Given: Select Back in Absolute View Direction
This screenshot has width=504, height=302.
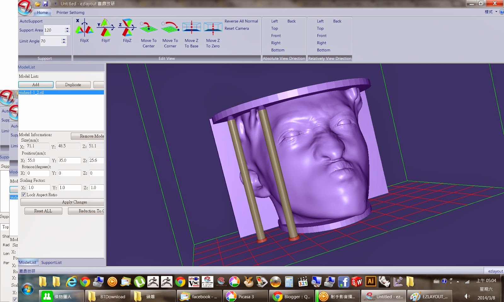Looking at the screenshot, I should [292, 21].
